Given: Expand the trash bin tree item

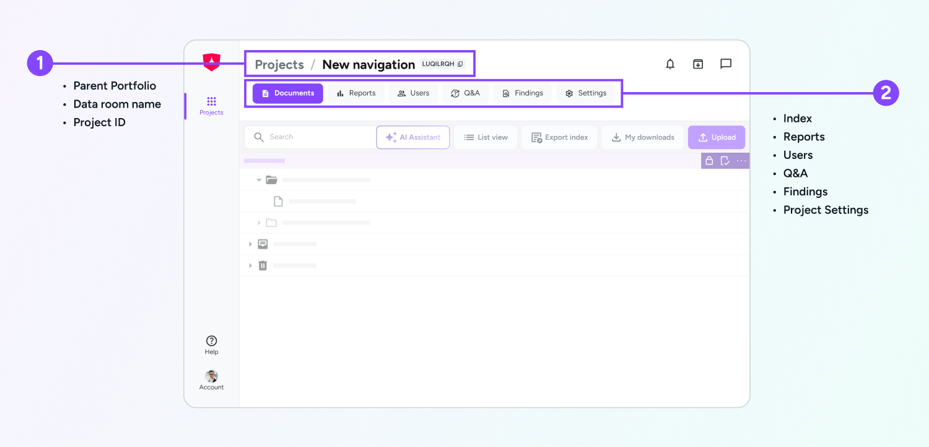Looking at the screenshot, I should pos(251,265).
